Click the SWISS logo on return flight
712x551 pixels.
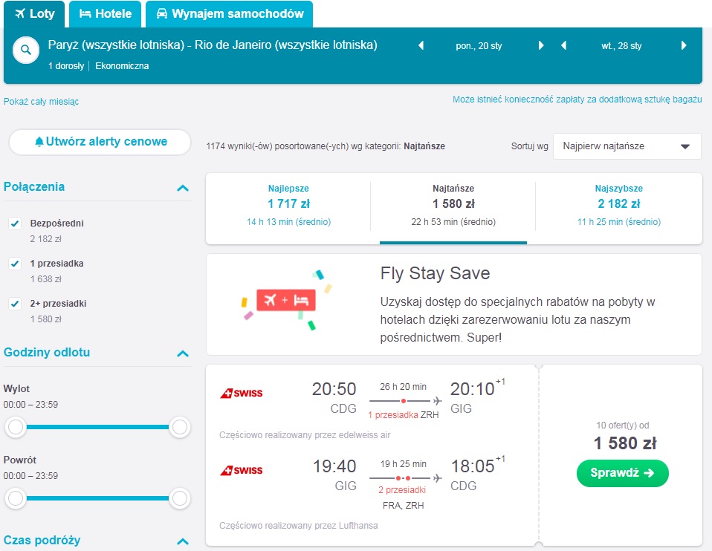pyautogui.click(x=241, y=470)
